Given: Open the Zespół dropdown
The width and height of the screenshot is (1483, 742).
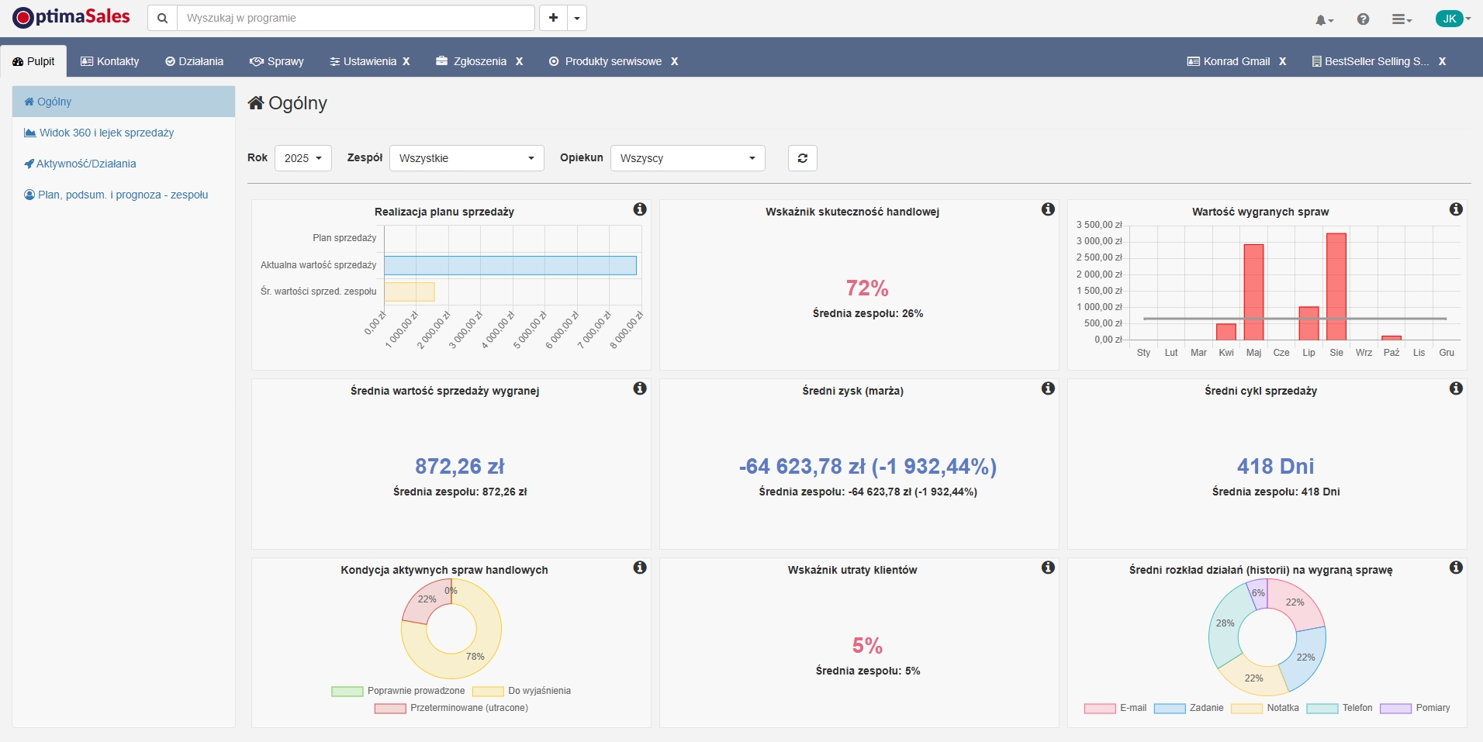Looking at the screenshot, I should click(x=465, y=157).
